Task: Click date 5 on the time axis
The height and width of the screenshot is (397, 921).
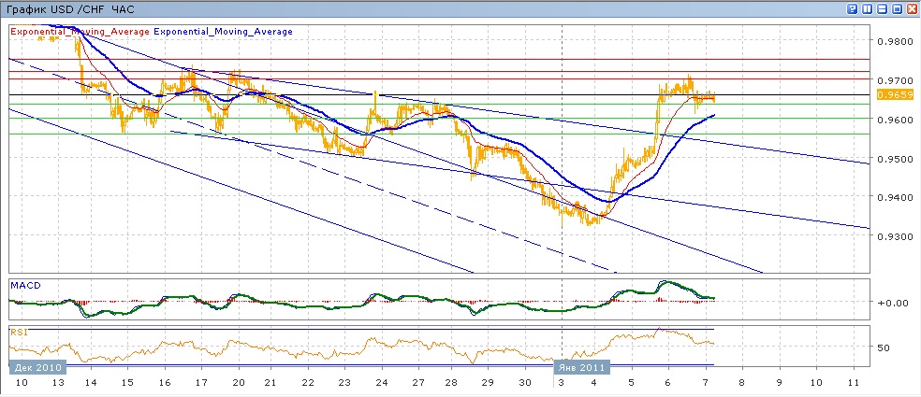Action: (632, 383)
